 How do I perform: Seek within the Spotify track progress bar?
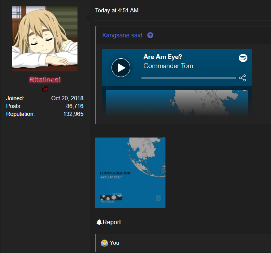click(189, 78)
